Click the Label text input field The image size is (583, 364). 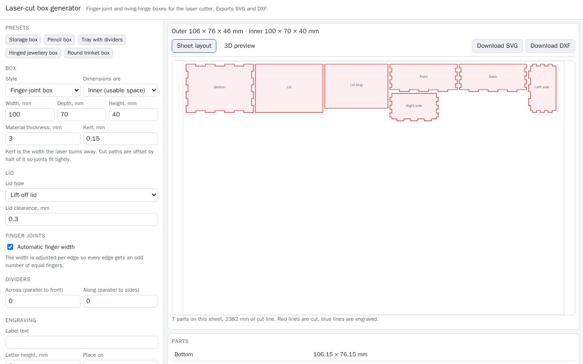pyautogui.click(x=82, y=342)
